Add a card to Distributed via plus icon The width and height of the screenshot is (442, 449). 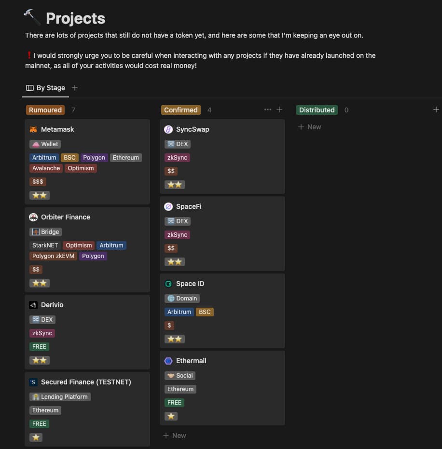436,109
